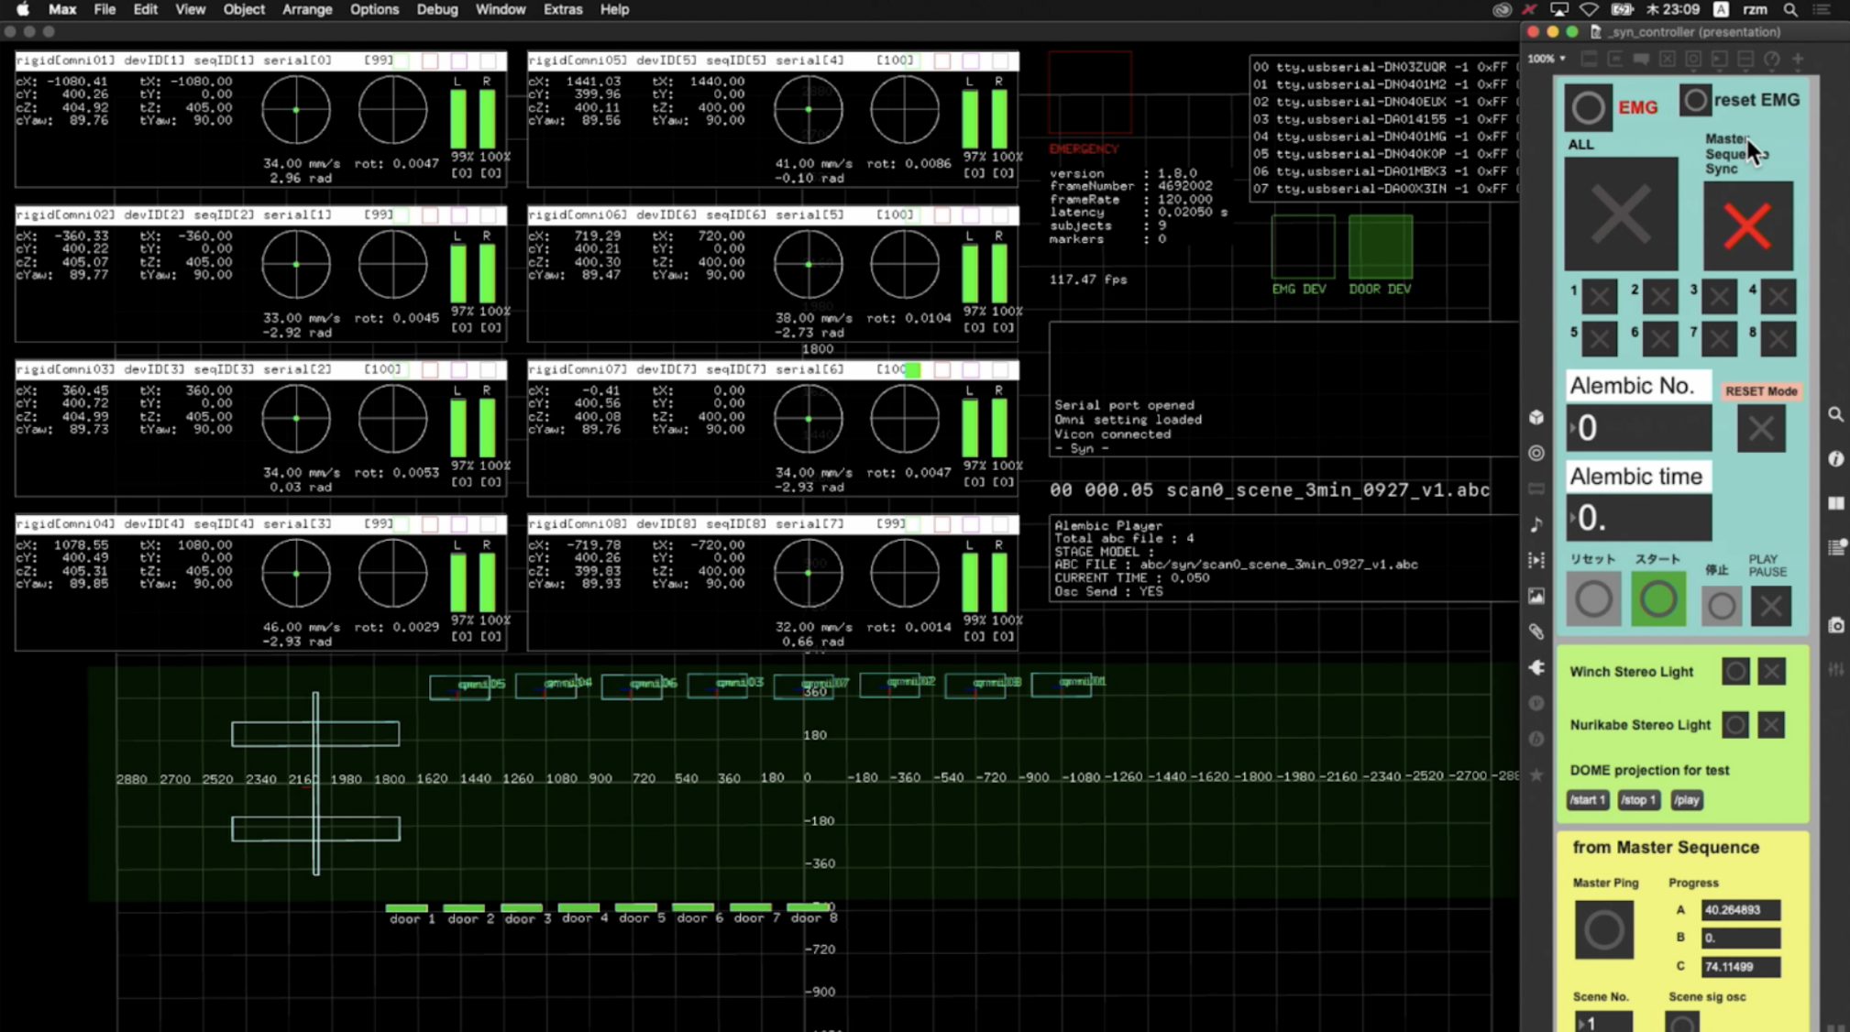Click the Master Ping bang button
The image size is (1850, 1032).
pos(1603,930)
